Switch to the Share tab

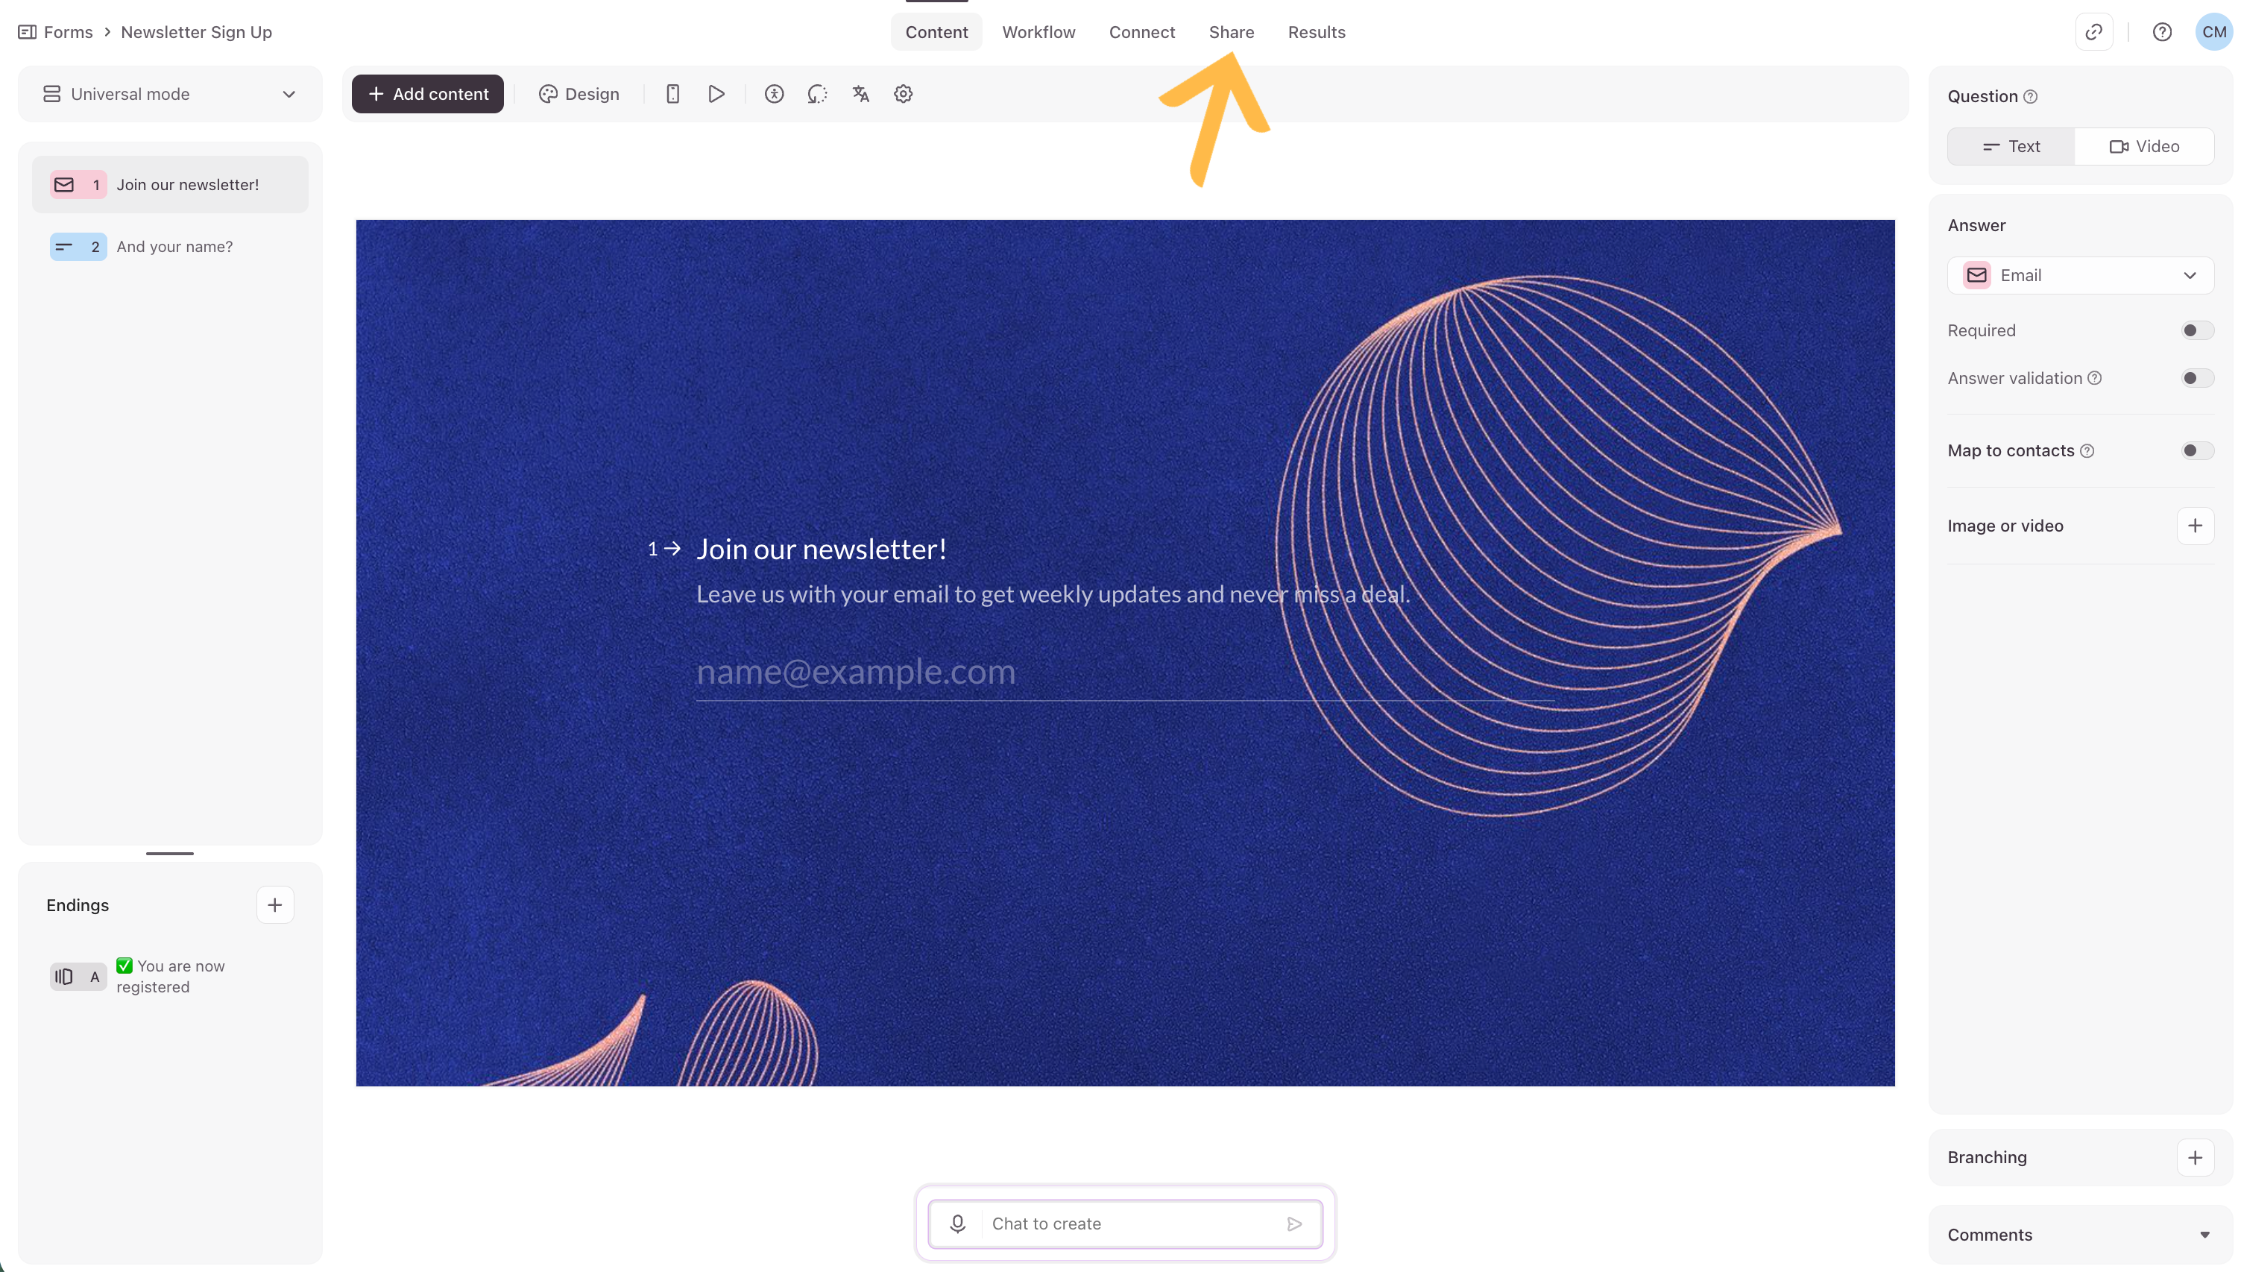pos(1231,32)
